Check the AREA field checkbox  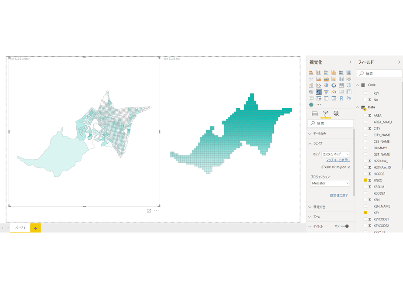(365, 116)
